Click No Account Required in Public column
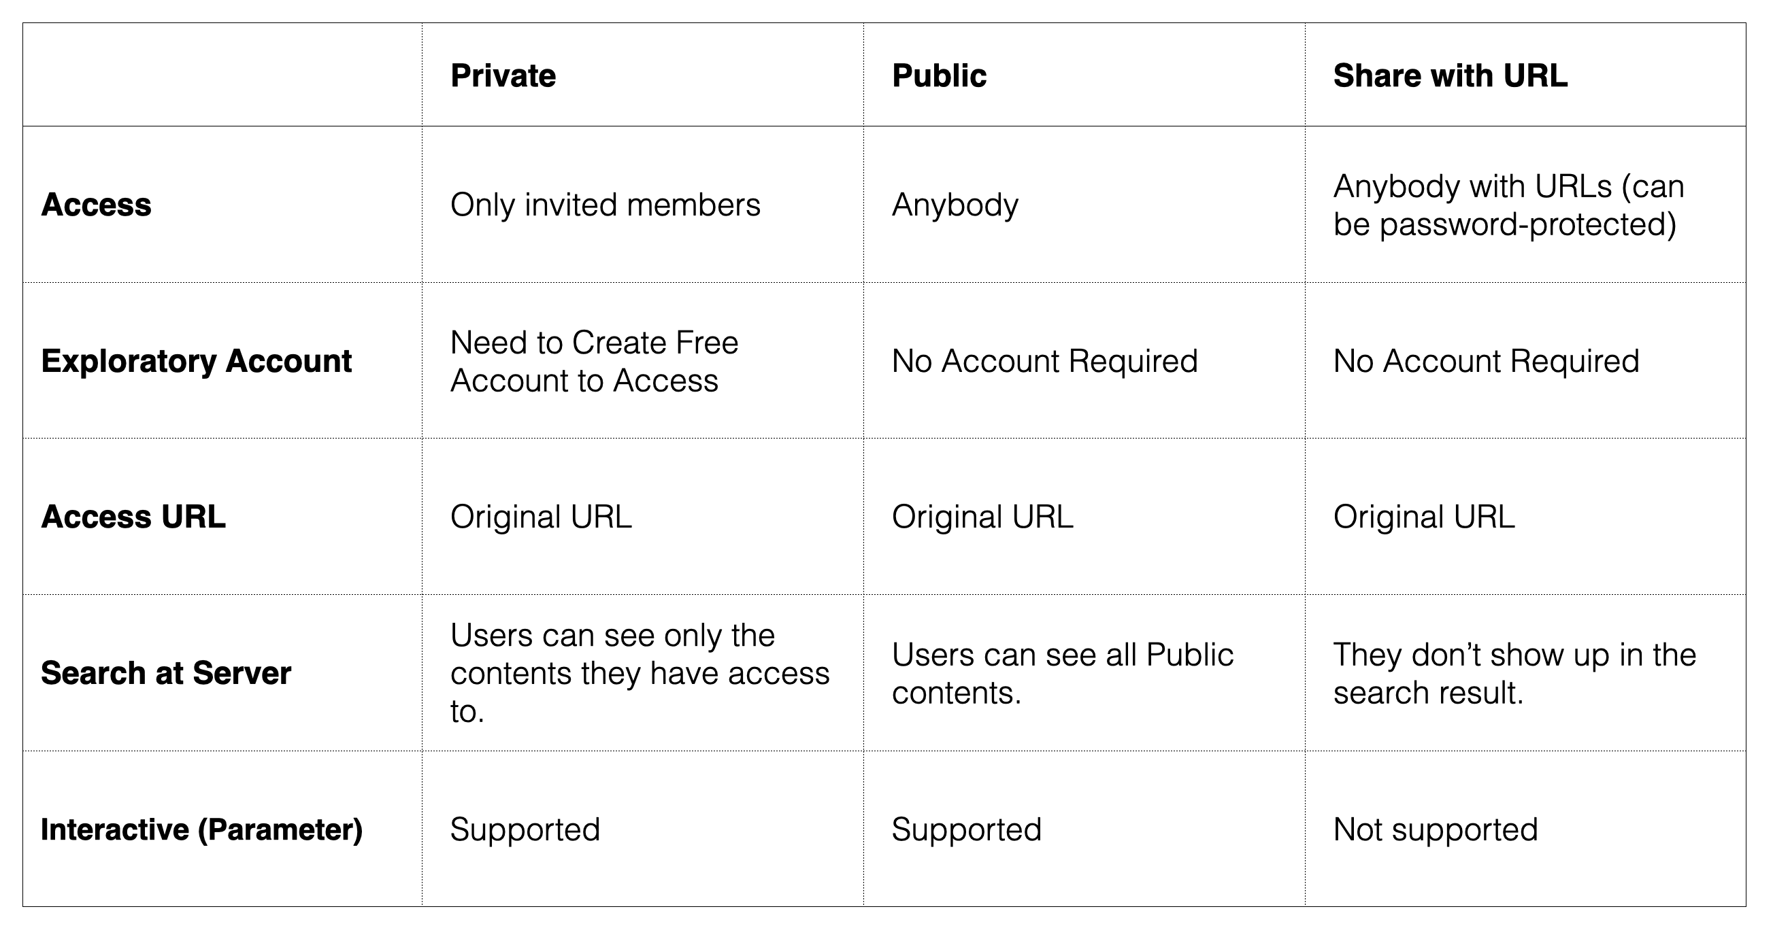1773x926 pixels. coord(1044,361)
